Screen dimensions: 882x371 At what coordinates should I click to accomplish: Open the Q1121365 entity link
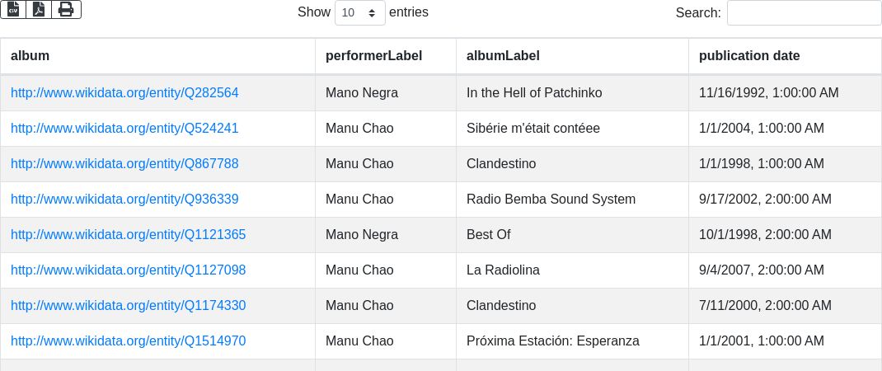coord(128,235)
